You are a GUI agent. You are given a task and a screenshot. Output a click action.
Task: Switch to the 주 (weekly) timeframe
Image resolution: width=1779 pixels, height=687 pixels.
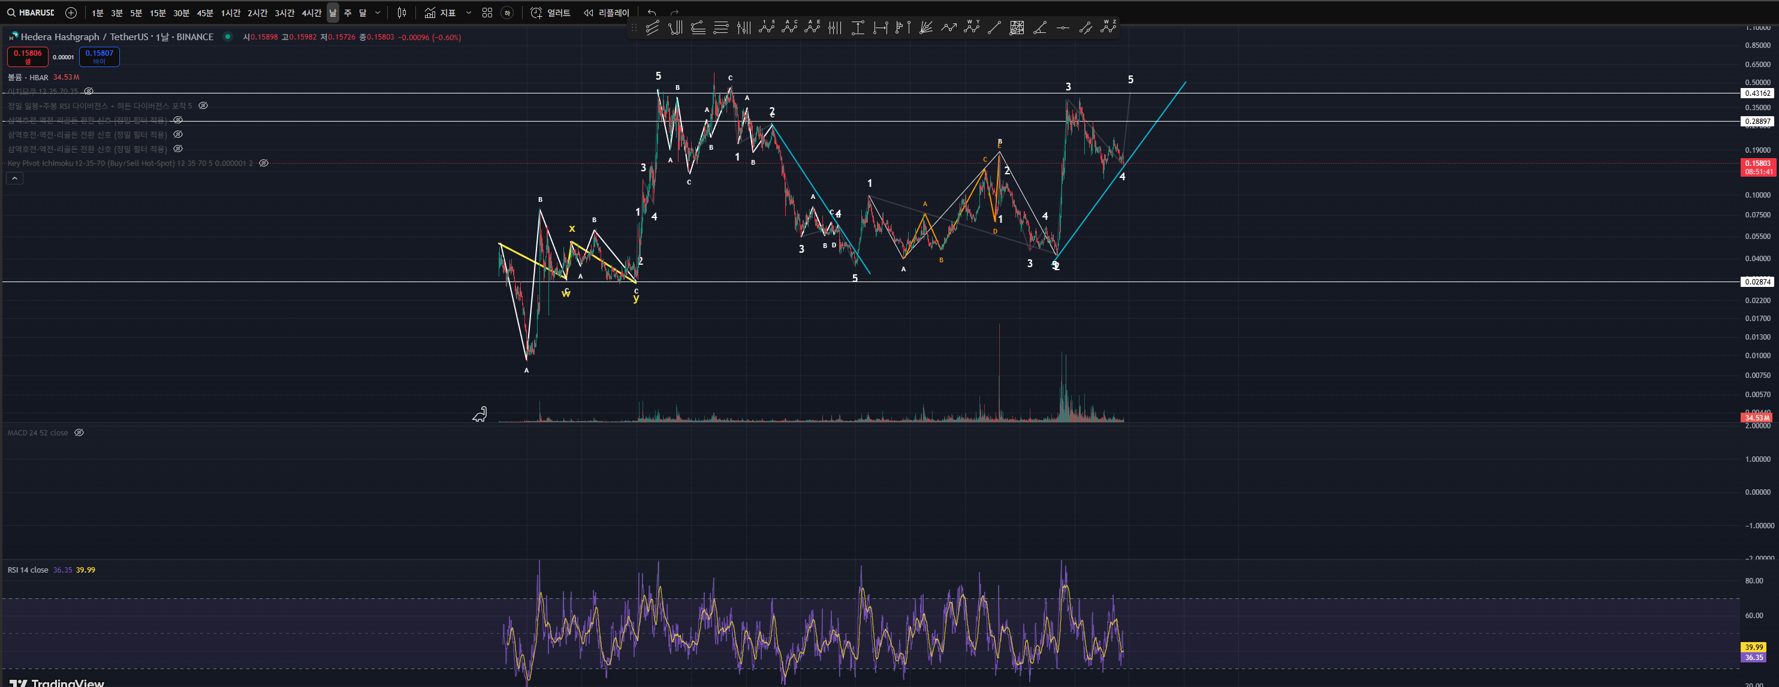(348, 13)
